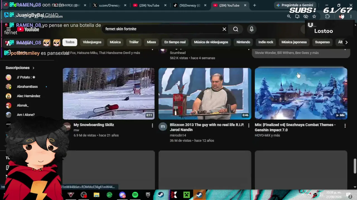Screen dimensions: 357x200
Task: Open options for My Snowboarding Skillz video
Action: pos(152,126)
